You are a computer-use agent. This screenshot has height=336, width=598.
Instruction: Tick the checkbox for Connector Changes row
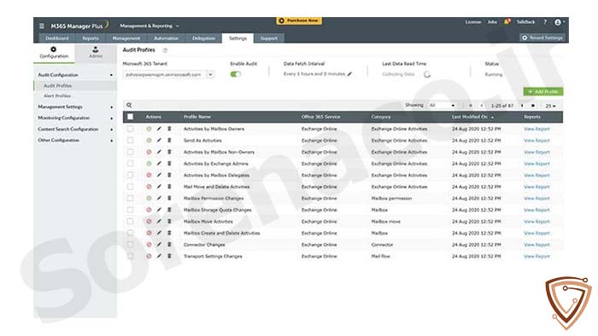130,245
